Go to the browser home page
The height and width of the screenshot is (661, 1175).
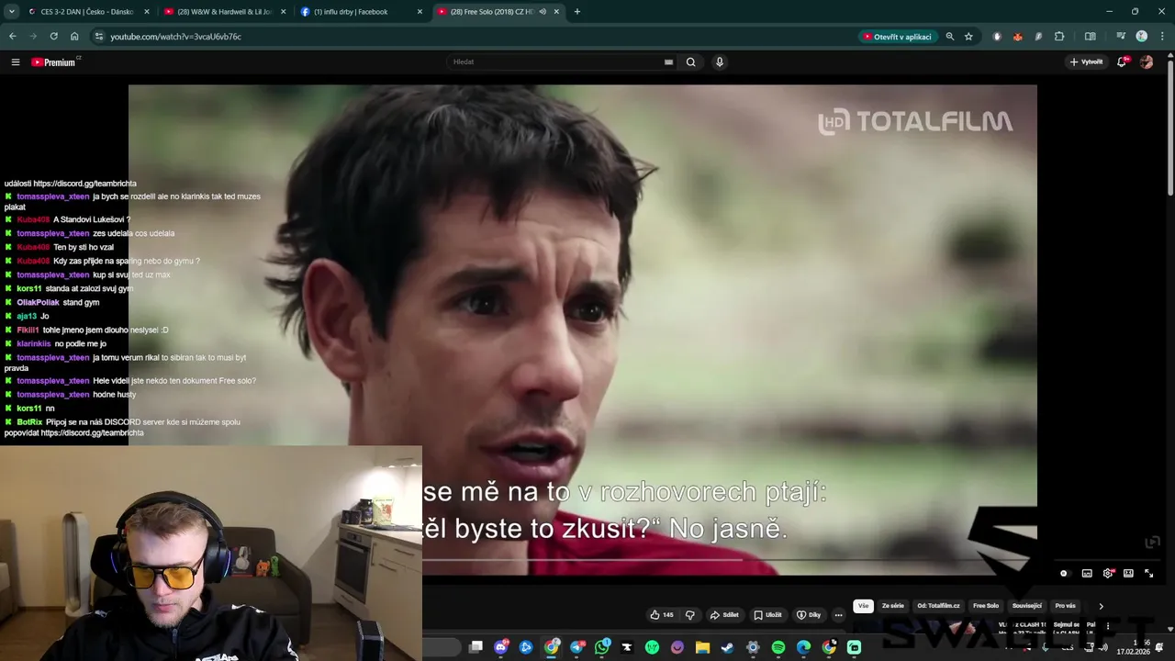(x=74, y=37)
